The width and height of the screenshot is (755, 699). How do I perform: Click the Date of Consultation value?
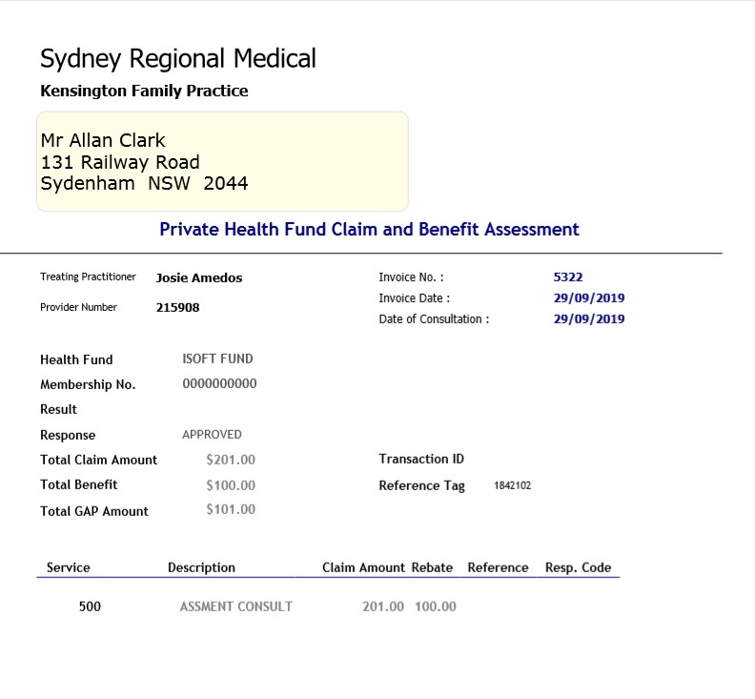click(x=589, y=319)
